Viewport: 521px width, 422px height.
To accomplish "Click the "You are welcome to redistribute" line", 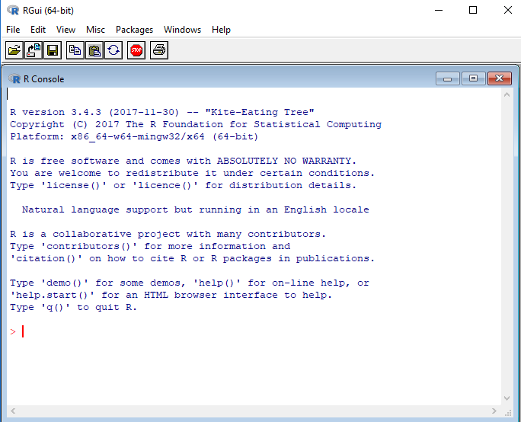I will pyautogui.click(x=192, y=174).
